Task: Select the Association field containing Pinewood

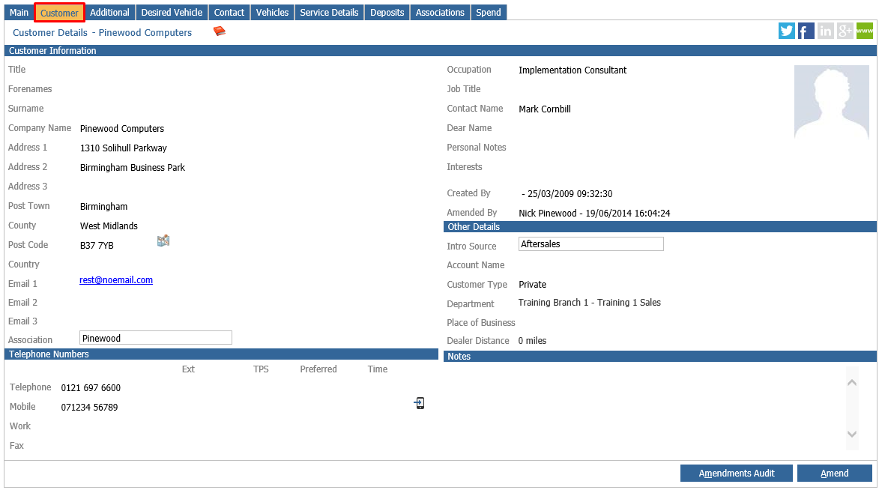Action: [155, 337]
